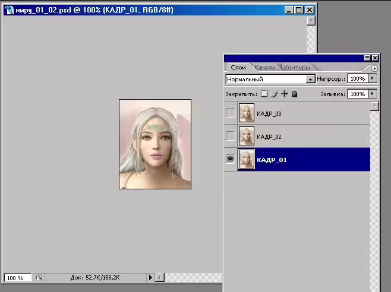Viewport: 391px width, 292px height.
Task: Enable lock transparent pixels icon
Action: (264, 94)
